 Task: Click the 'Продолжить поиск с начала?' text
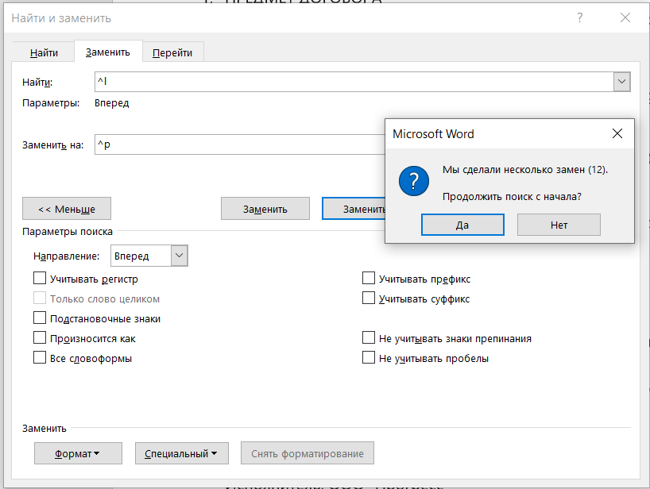[x=512, y=197]
